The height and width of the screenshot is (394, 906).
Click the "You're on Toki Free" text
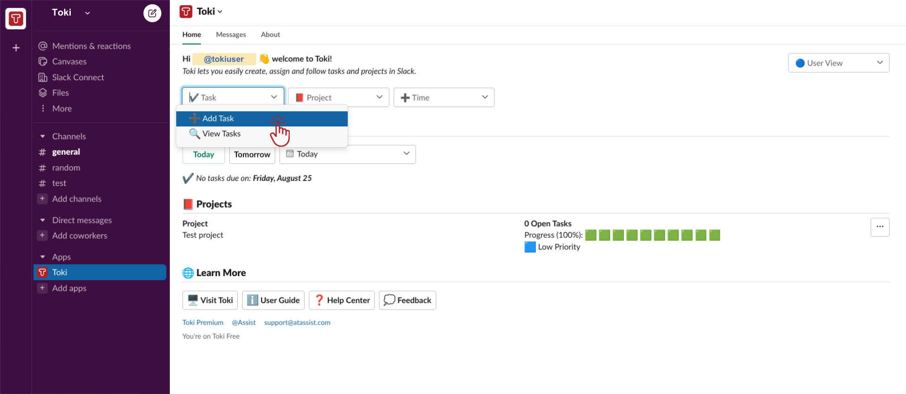tap(211, 336)
